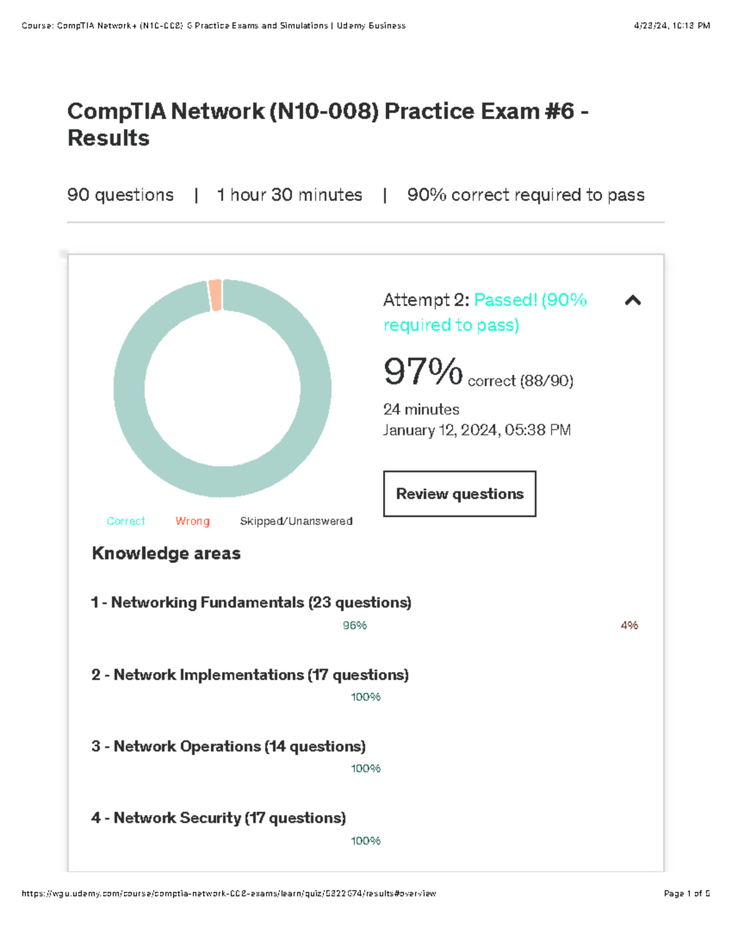Click the donut chart's wrong answer segment

pos(215,296)
